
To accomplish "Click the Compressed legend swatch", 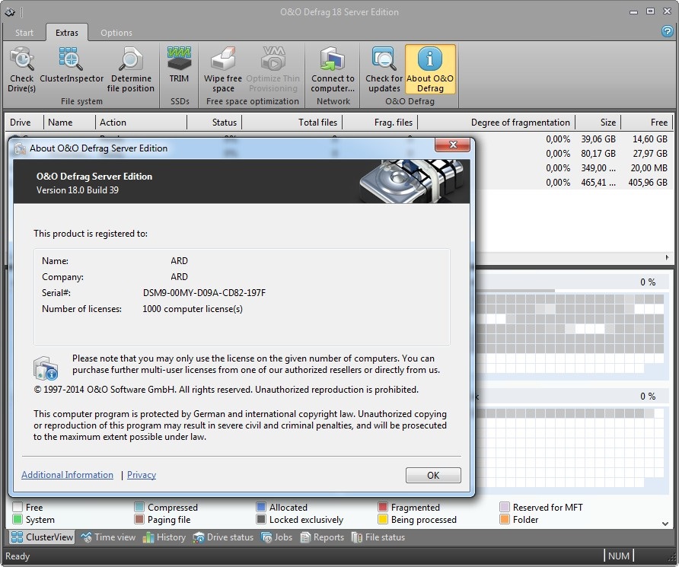I will (139, 507).
